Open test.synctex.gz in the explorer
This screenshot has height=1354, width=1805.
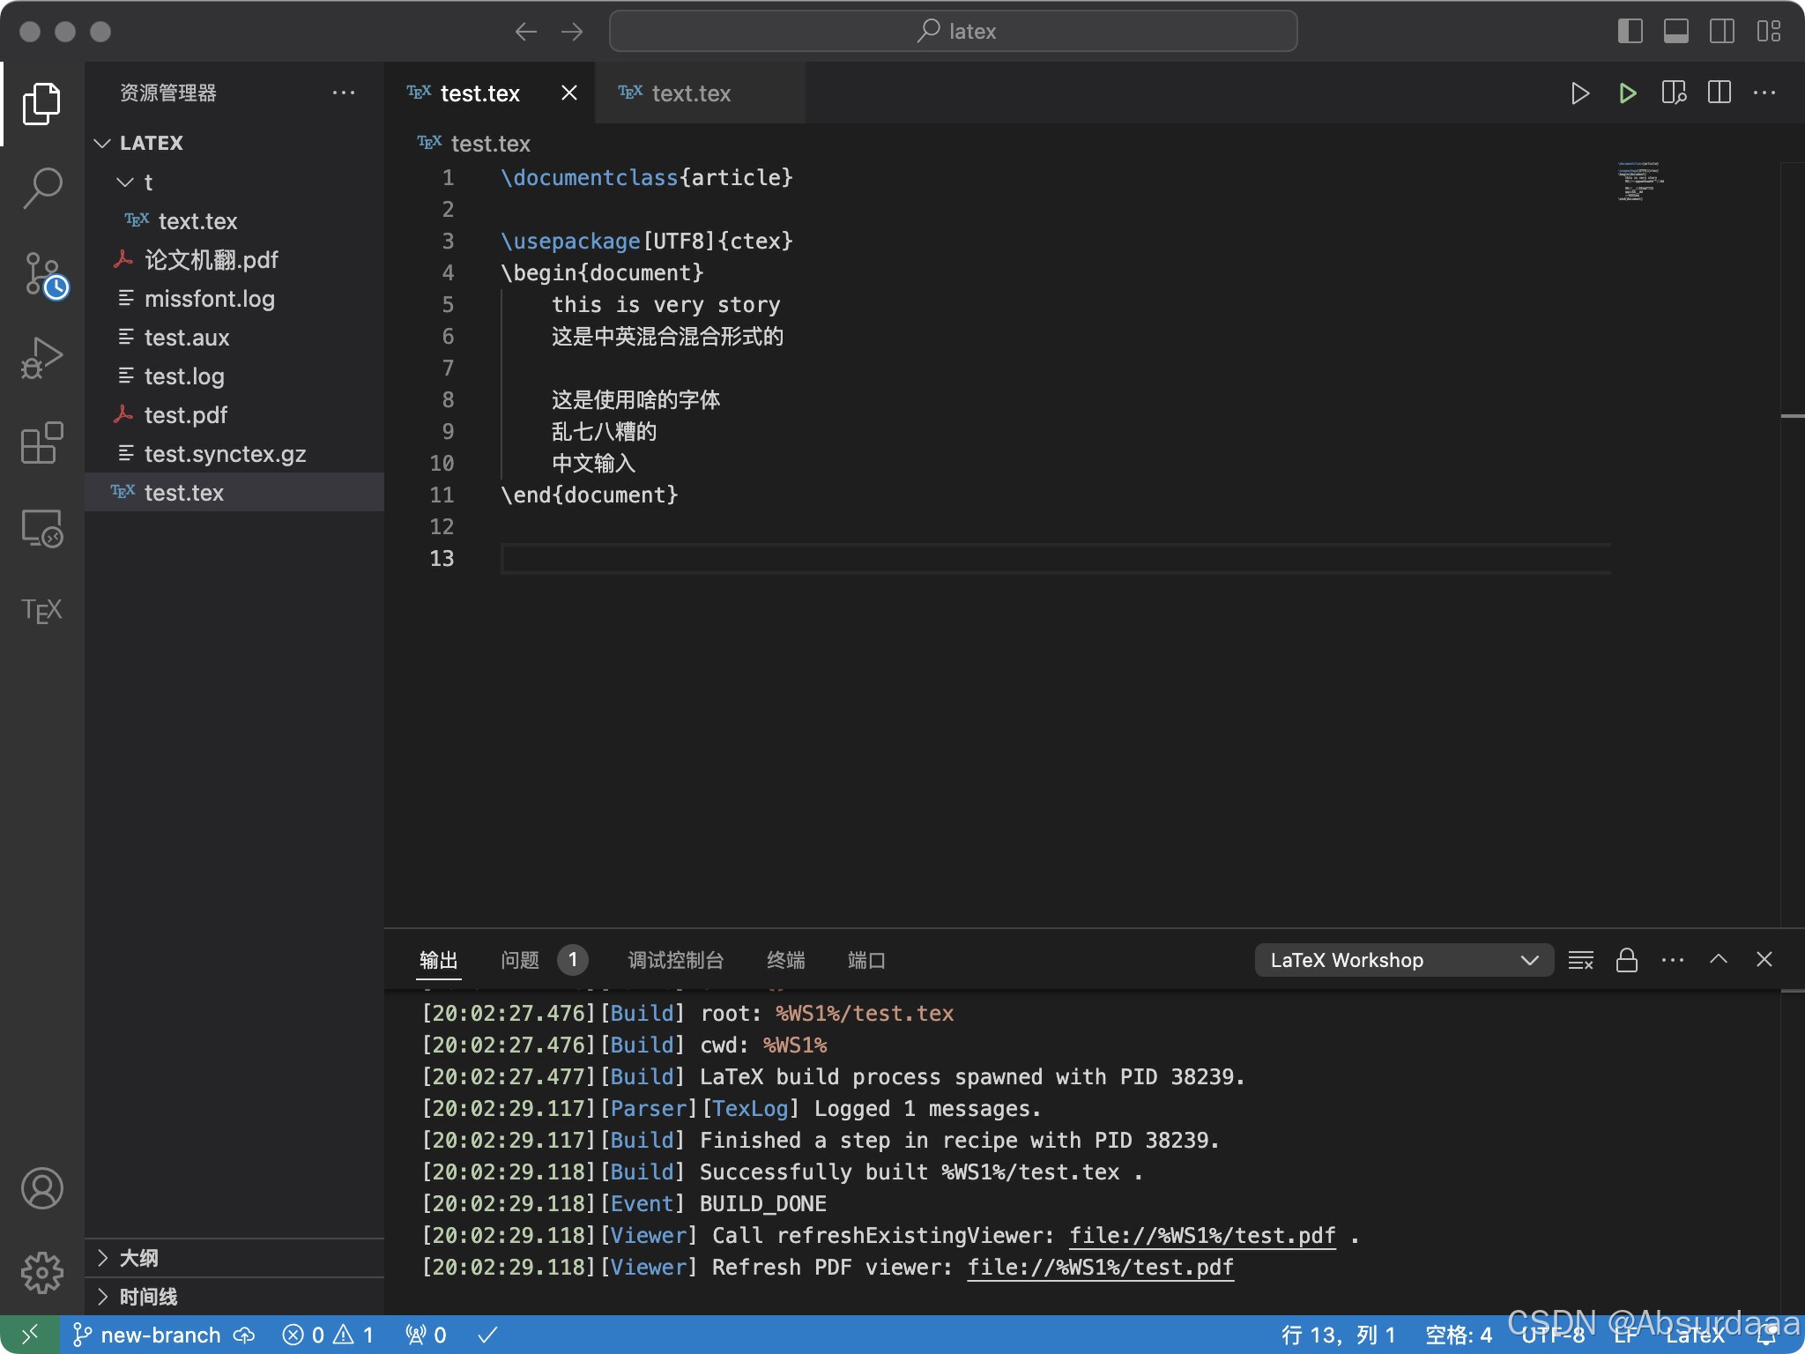point(234,453)
